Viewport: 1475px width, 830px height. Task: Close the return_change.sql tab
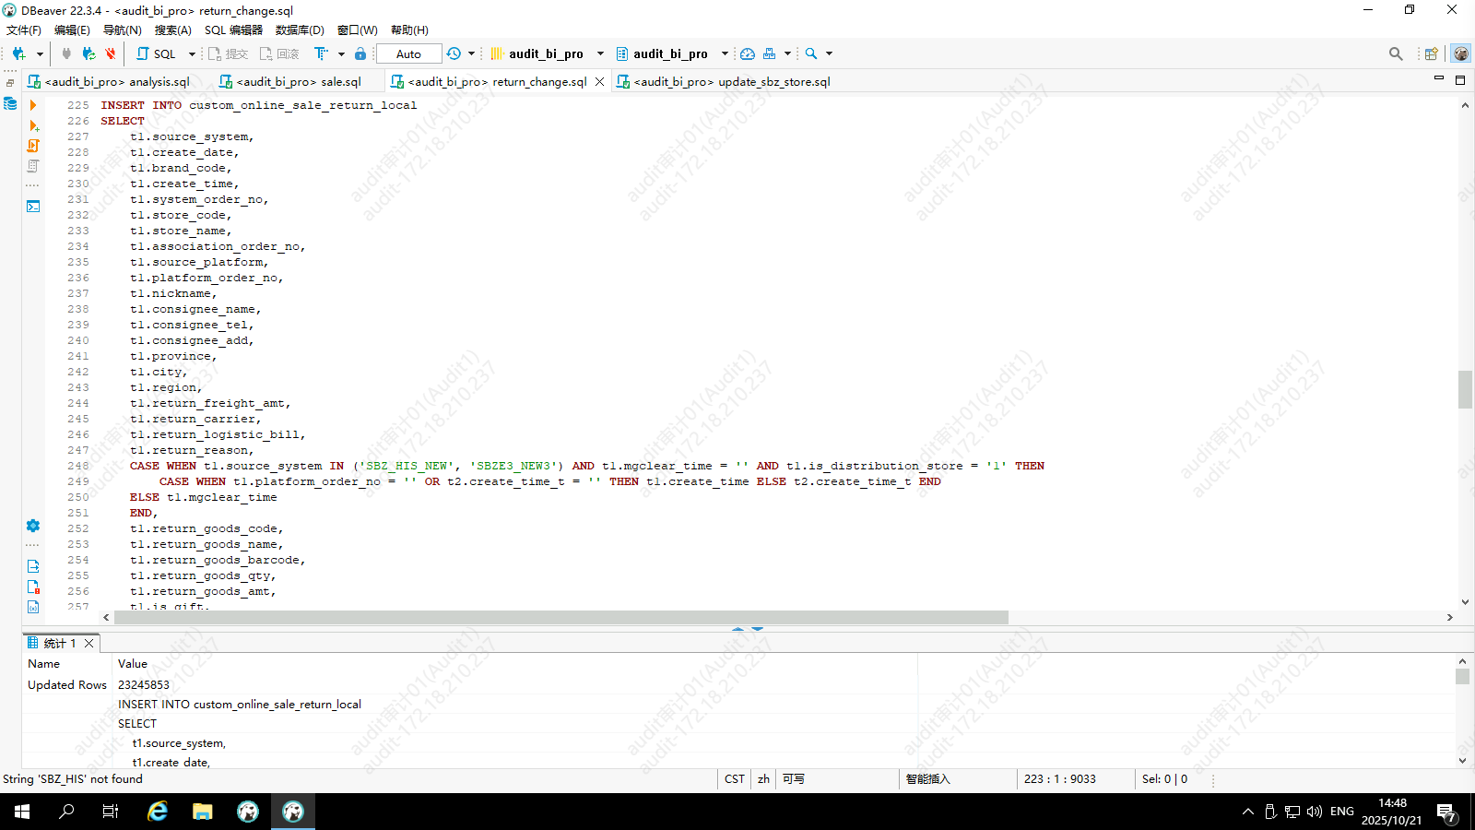click(x=600, y=81)
